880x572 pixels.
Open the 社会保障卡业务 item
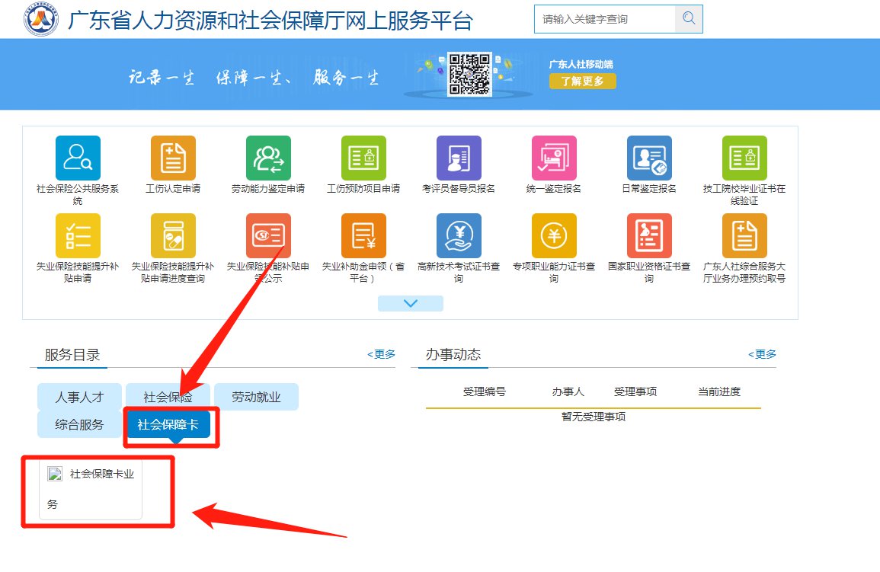pyautogui.click(x=91, y=488)
